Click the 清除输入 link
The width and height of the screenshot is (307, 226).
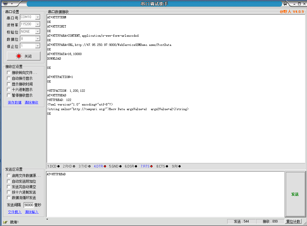click(x=32, y=212)
